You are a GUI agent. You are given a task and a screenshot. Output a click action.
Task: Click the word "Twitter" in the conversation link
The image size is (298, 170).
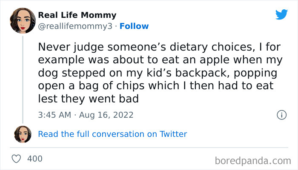tap(173, 134)
